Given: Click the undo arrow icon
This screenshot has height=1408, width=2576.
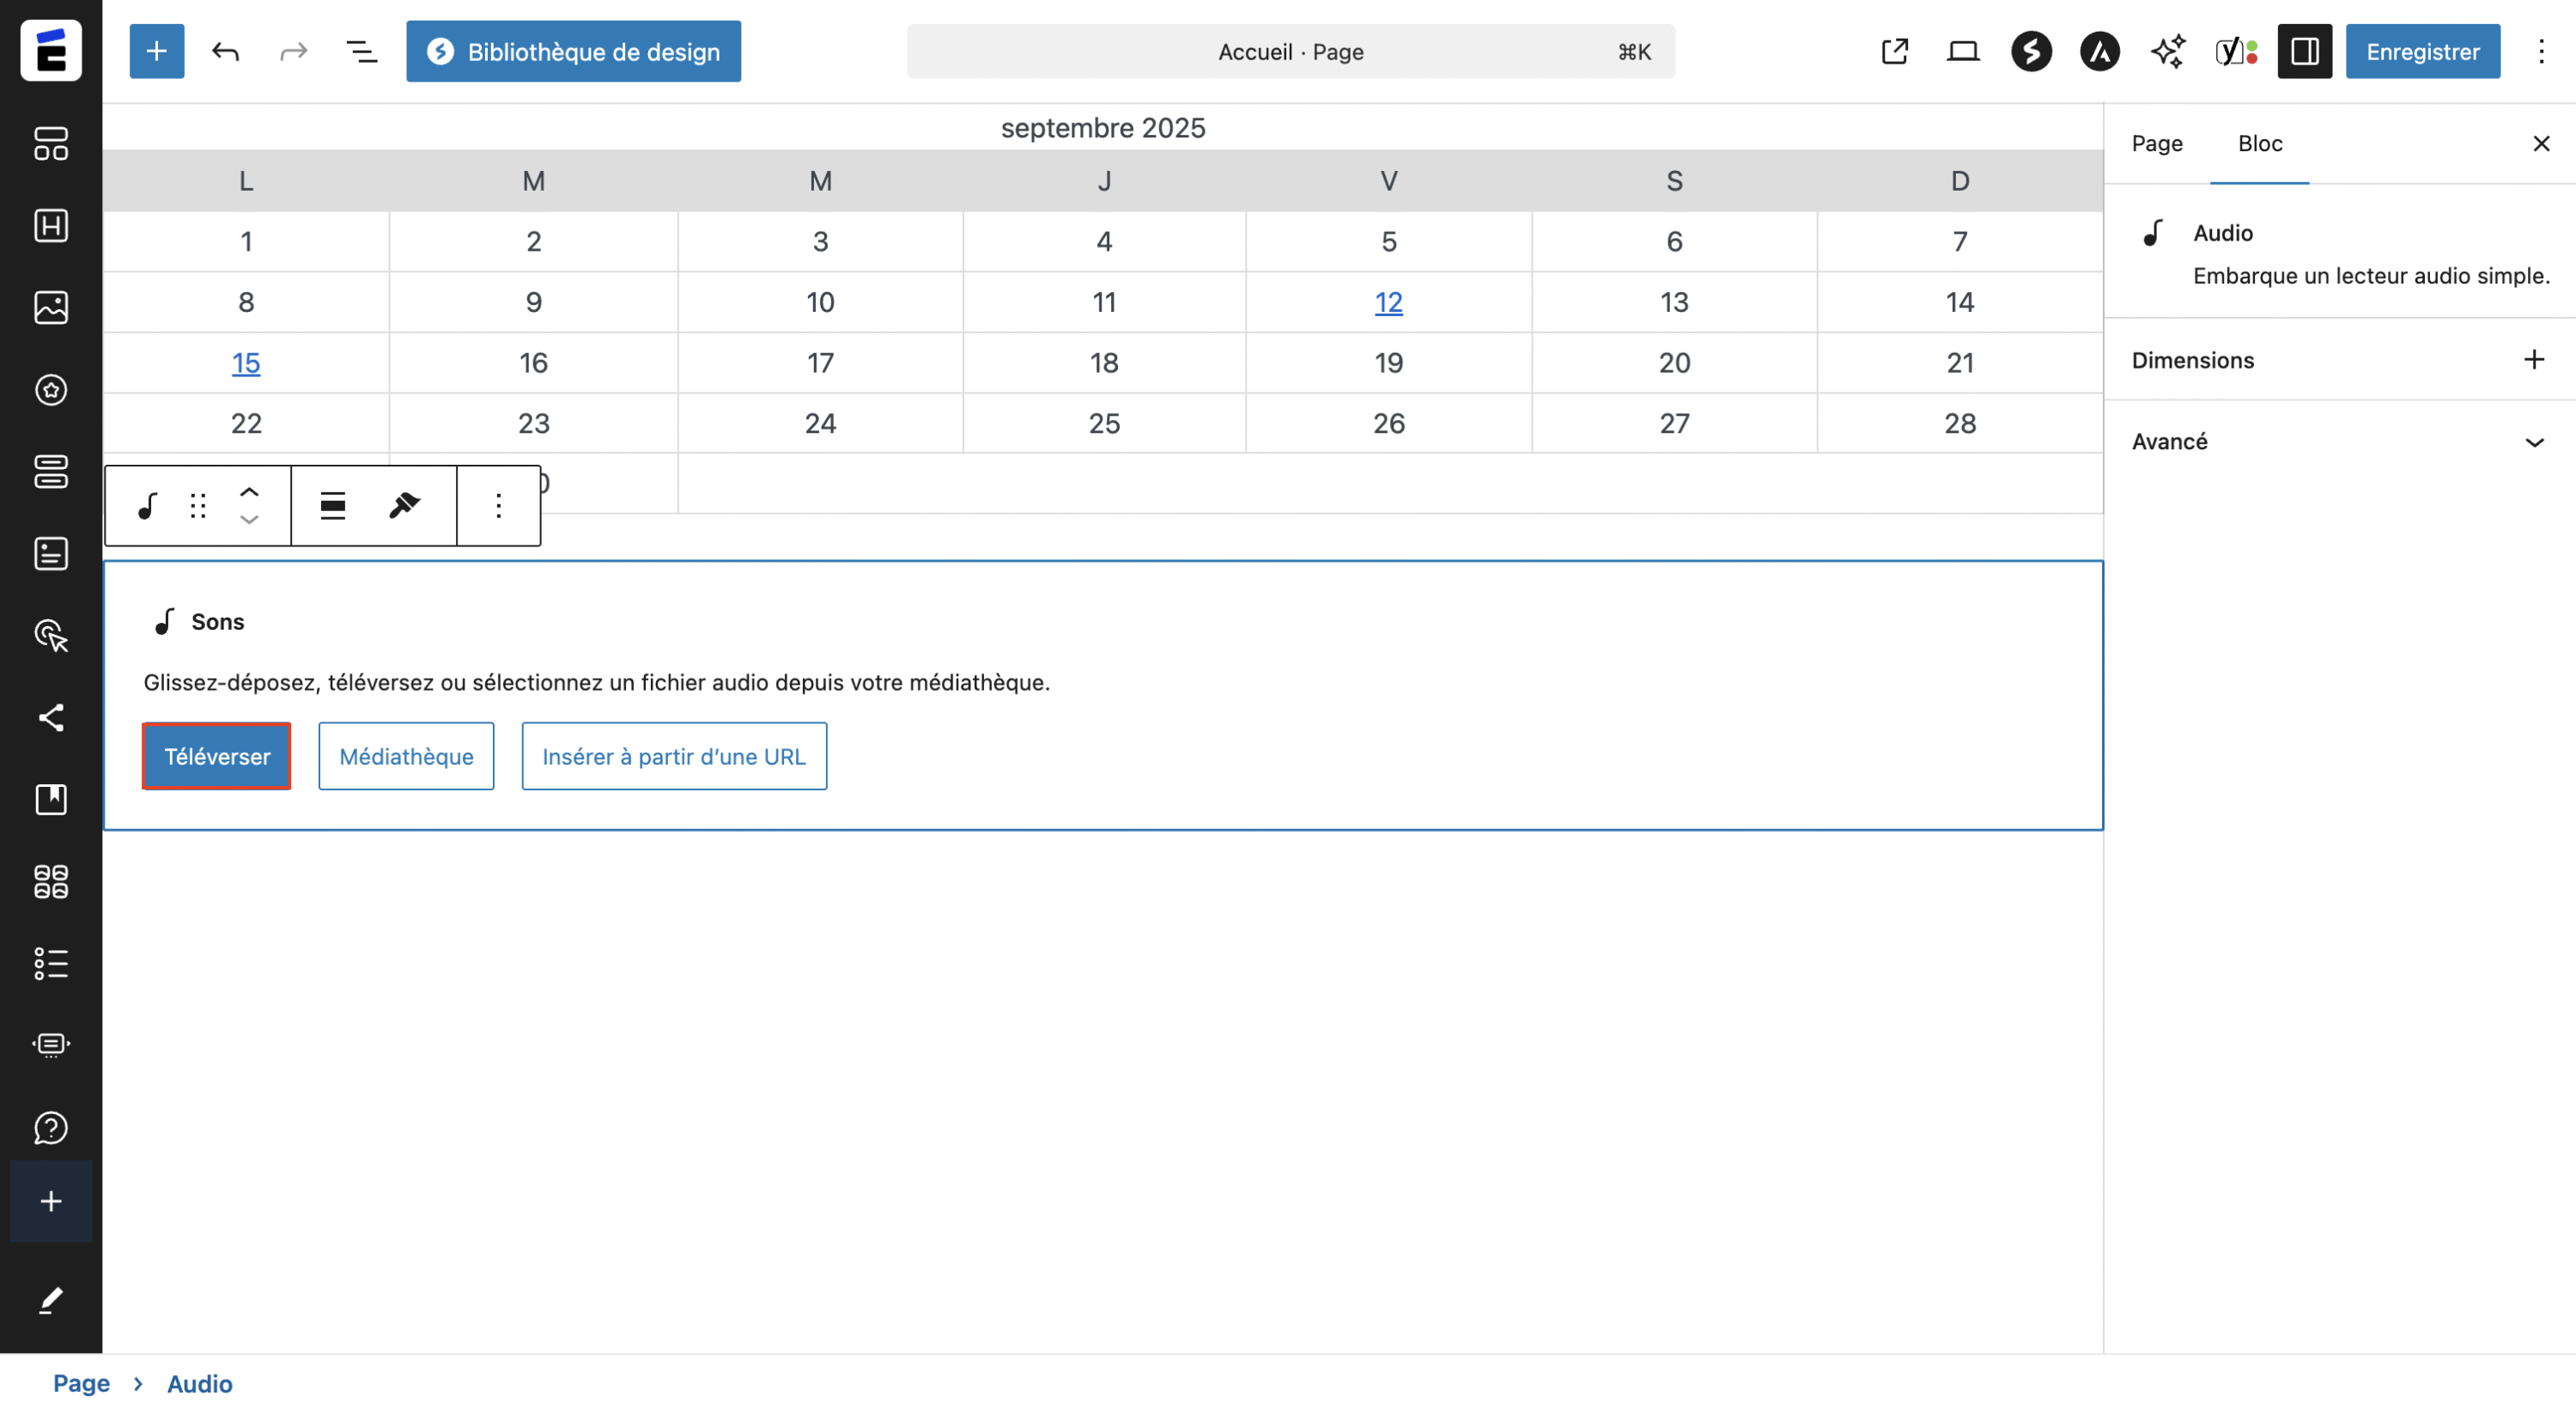Looking at the screenshot, I should click(x=226, y=51).
